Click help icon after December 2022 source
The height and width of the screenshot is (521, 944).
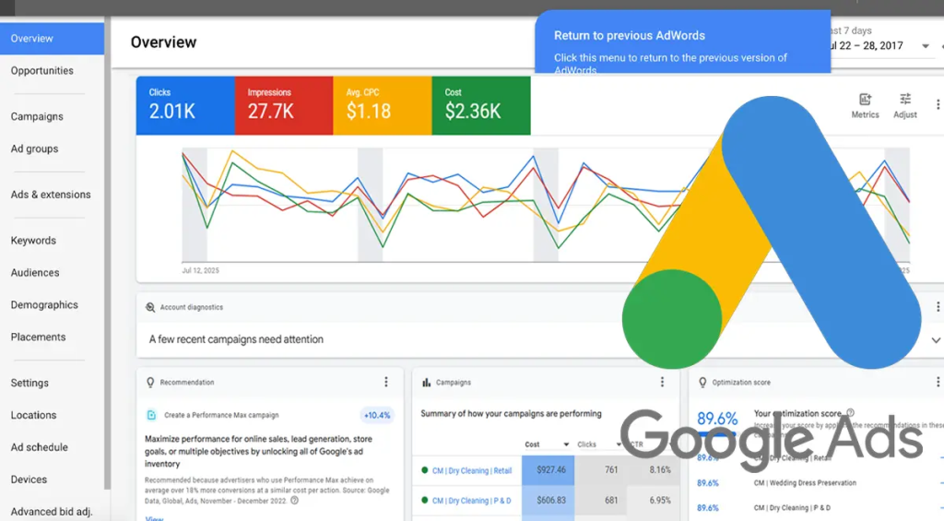tap(294, 500)
